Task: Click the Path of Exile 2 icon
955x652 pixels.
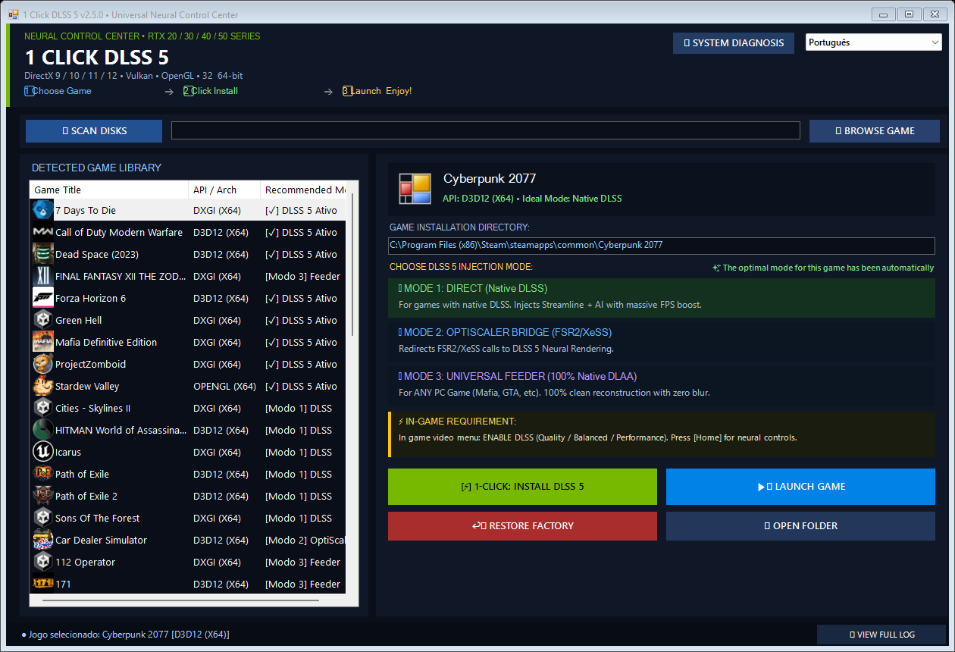Action: coord(42,496)
